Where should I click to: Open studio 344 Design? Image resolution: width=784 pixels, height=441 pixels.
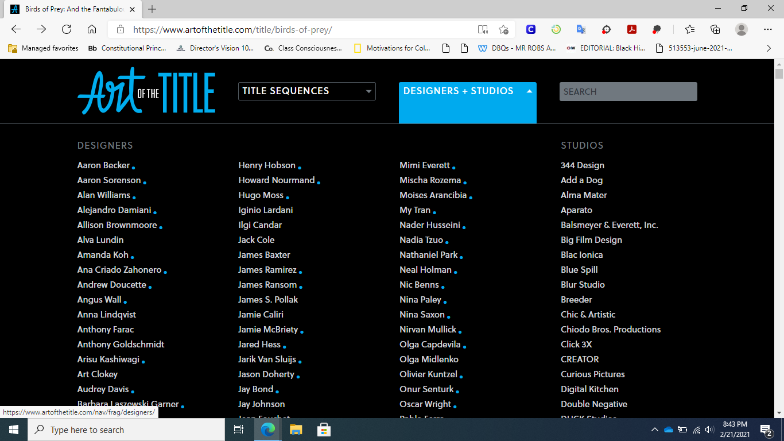(583, 165)
